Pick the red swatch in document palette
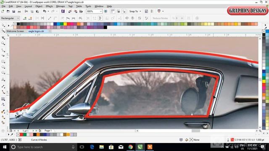 (x=21, y=135)
